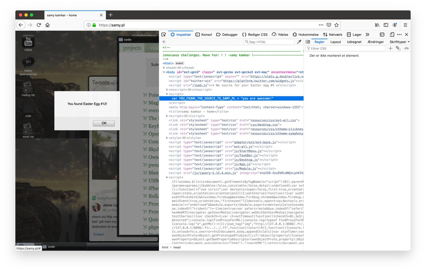The image size is (426, 271).
Task: Close the developer tools panel
Action: (x=406, y=35)
